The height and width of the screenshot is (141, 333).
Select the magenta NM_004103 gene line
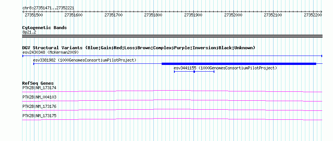pos(172,100)
